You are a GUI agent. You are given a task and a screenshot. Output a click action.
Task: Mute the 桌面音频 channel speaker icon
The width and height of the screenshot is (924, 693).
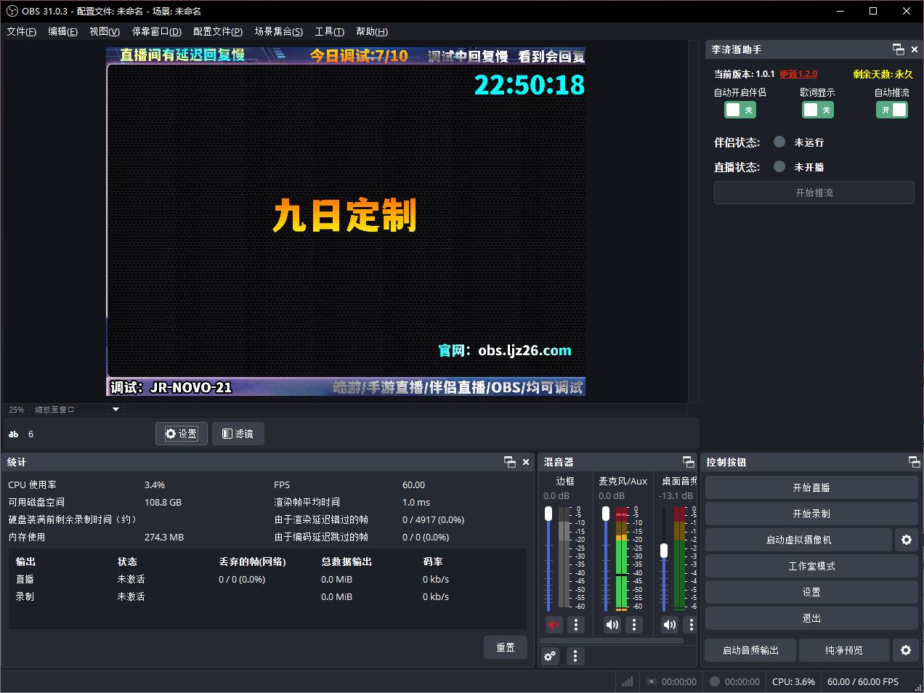[670, 624]
